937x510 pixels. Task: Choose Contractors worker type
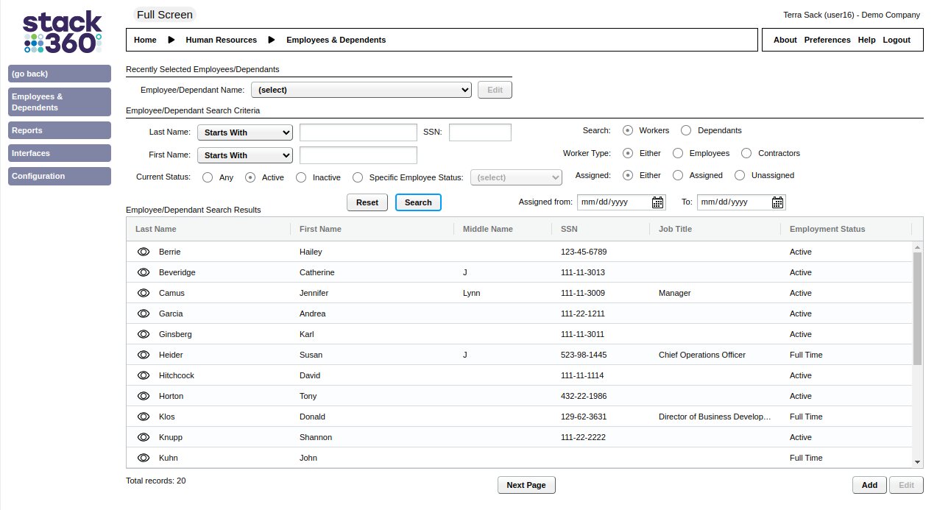point(746,153)
